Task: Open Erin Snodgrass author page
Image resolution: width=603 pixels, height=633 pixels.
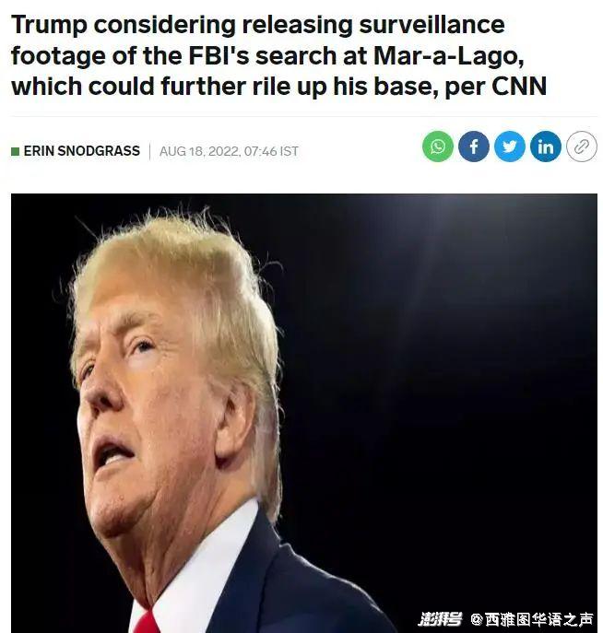Action: coord(81,151)
